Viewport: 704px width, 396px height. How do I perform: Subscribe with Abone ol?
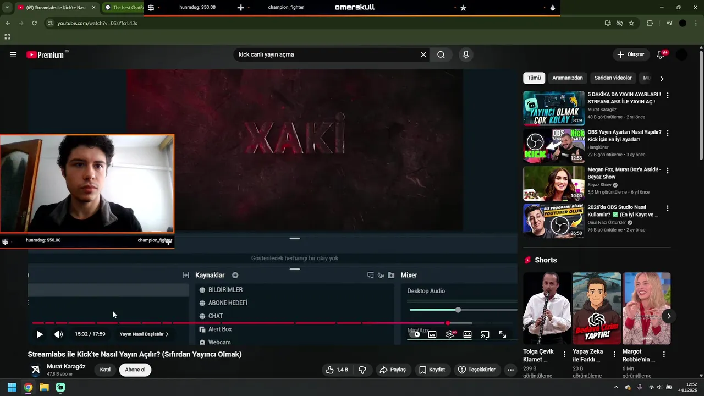(x=135, y=370)
